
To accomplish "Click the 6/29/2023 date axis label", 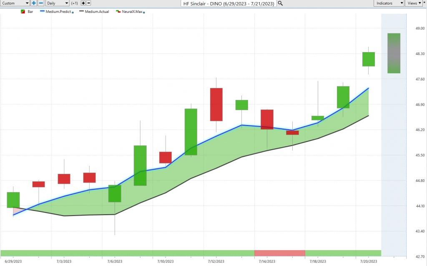I will [x=13, y=261].
